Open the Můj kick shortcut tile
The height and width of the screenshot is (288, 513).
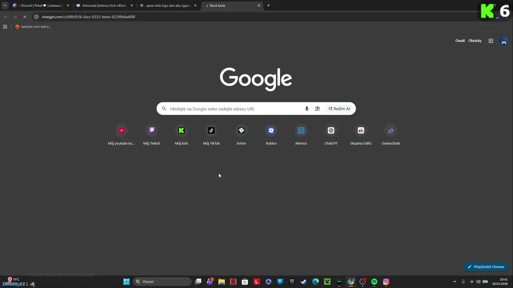[181, 135]
